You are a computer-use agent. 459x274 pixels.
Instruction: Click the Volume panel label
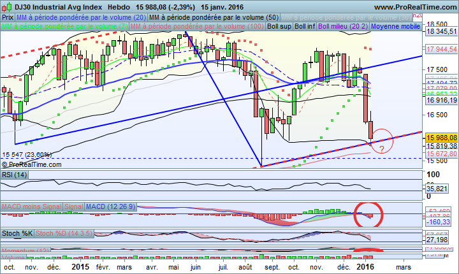(x=13, y=257)
